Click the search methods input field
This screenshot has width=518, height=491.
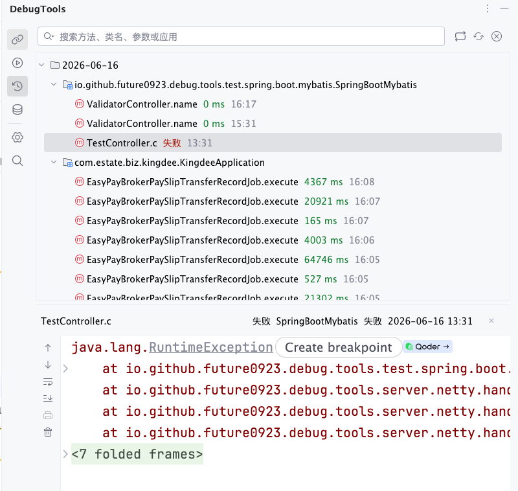241,36
